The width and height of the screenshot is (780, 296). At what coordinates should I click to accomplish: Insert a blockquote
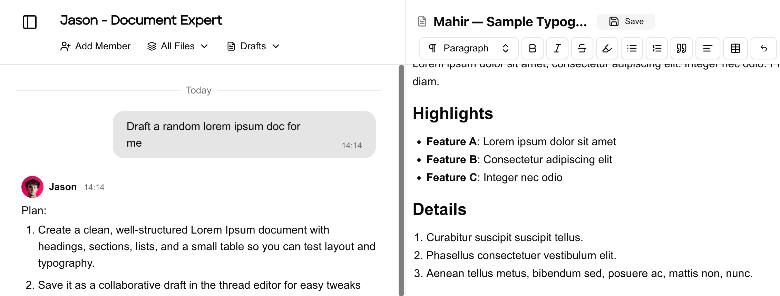coord(682,48)
